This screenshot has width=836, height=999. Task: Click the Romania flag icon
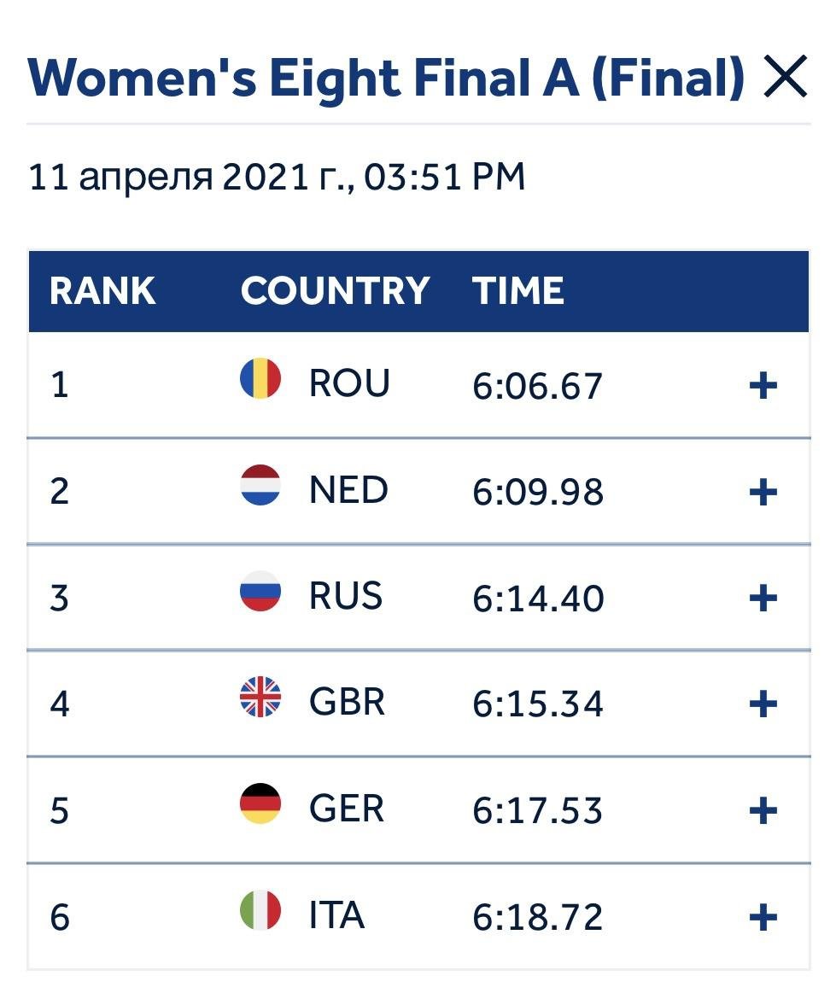(x=260, y=378)
